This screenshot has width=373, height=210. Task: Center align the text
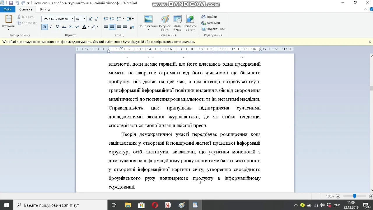point(112,27)
